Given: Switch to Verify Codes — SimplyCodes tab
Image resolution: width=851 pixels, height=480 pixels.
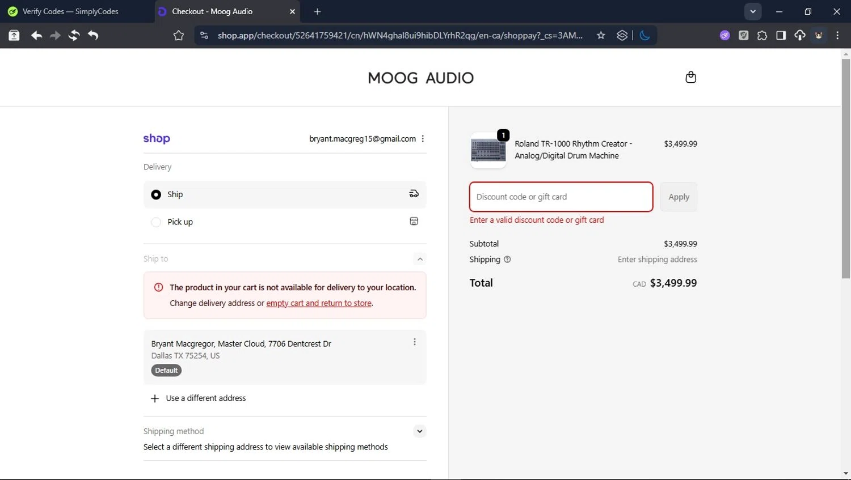Looking at the screenshot, I should pos(70,11).
